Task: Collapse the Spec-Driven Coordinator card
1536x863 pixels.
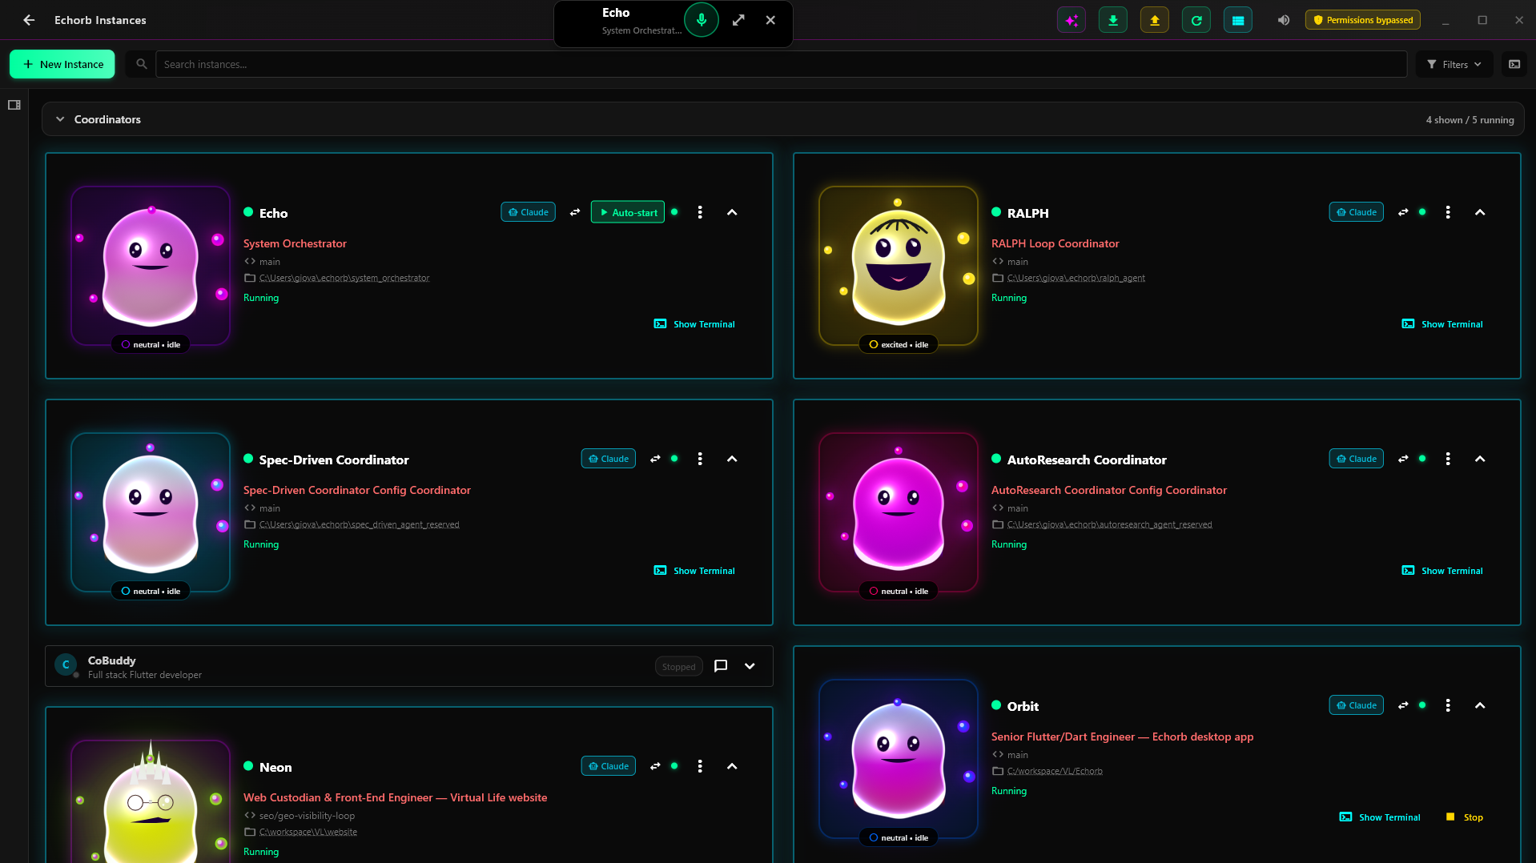Action: pos(732,459)
